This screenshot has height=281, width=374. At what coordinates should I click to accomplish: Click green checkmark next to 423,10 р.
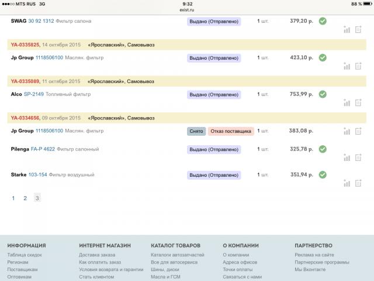(x=323, y=57)
